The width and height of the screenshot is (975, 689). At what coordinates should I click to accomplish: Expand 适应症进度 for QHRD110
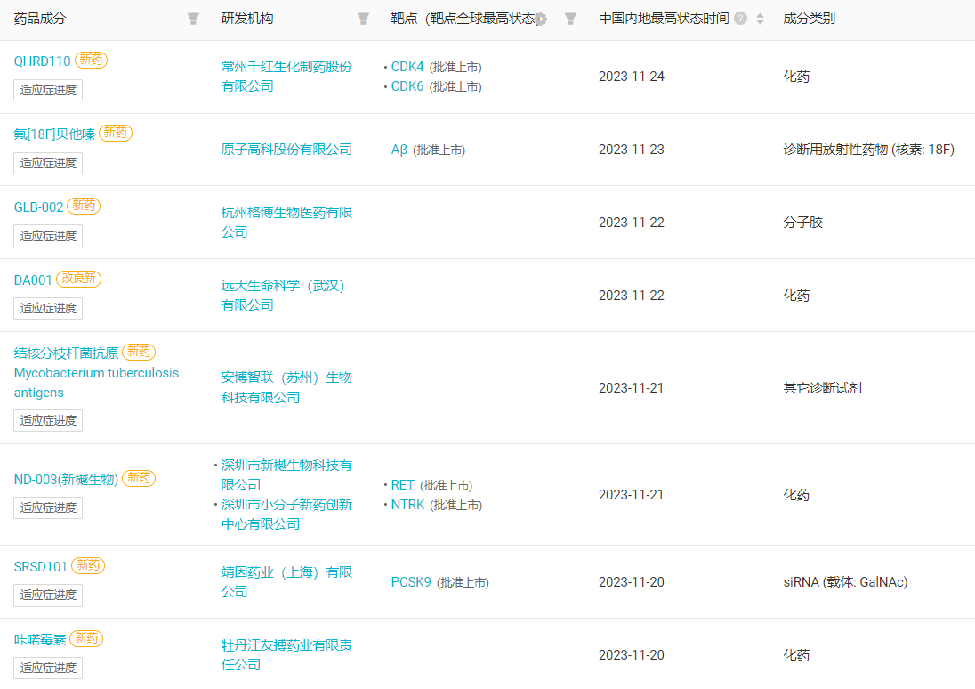pos(48,90)
